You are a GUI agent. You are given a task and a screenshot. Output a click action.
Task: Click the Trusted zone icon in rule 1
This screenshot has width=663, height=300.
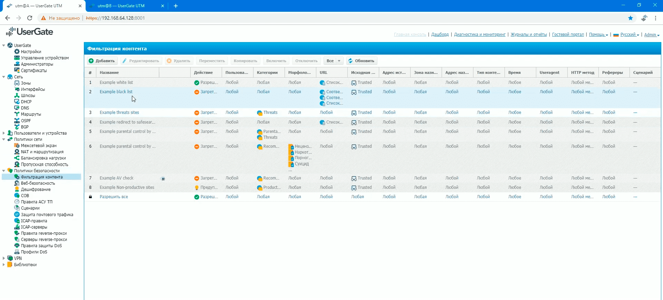354,83
